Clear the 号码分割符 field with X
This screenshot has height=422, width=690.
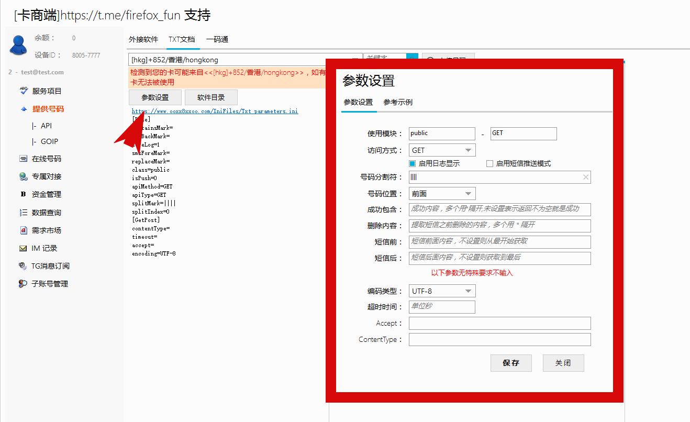(586, 177)
